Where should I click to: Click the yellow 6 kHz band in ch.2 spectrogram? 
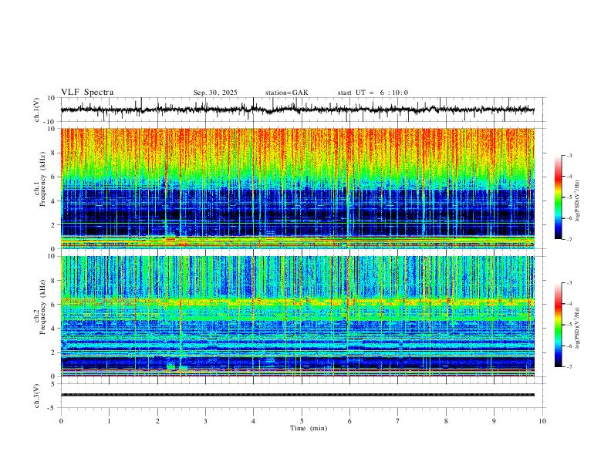pyautogui.click(x=297, y=302)
